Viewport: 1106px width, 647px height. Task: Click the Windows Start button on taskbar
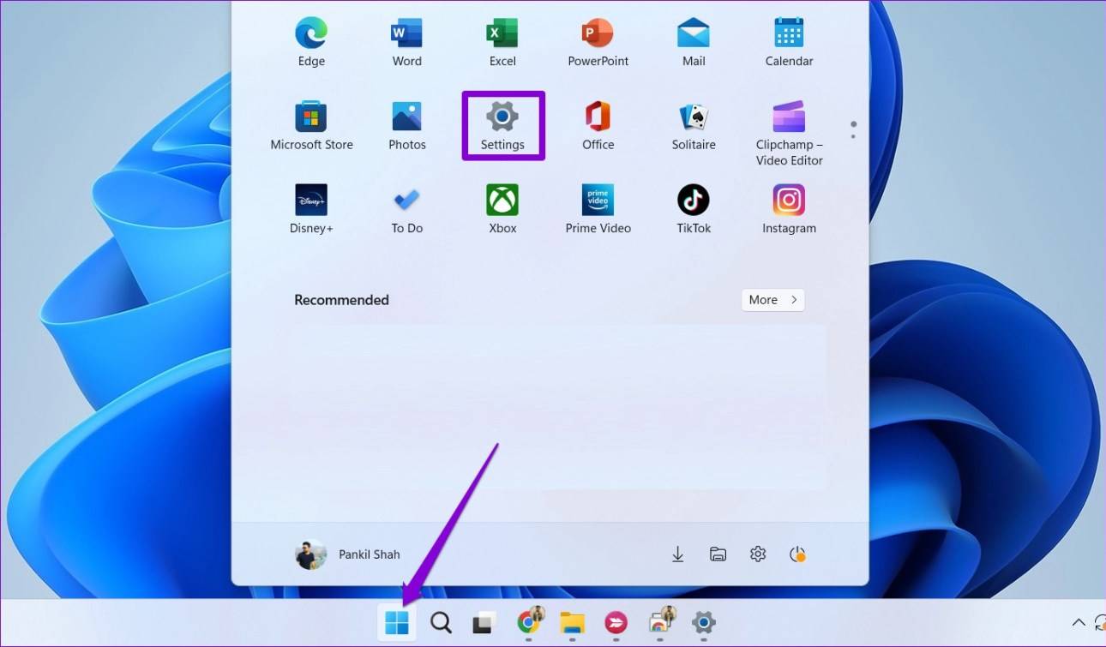tap(396, 623)
